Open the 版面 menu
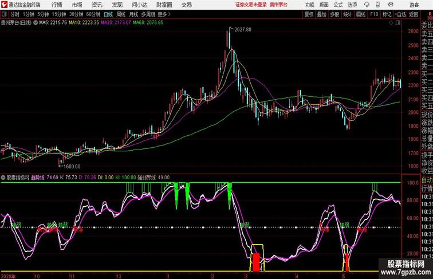The width and height of the screenshot is (433, 279). pyautogui.click(x=324, y=5)
